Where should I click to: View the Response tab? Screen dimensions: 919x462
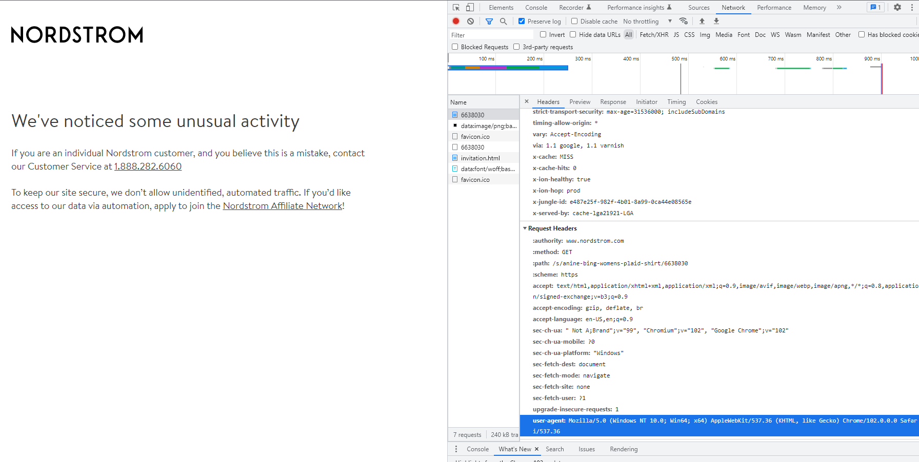[x=613, y=101]
